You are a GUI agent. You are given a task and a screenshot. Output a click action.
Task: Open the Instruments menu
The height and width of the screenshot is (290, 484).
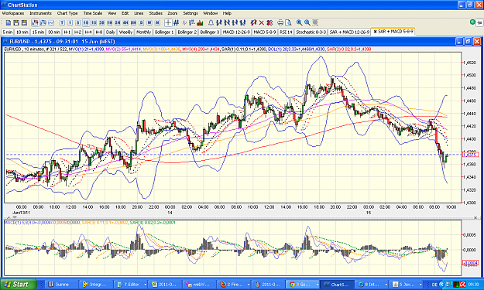[x=41, y=13]
